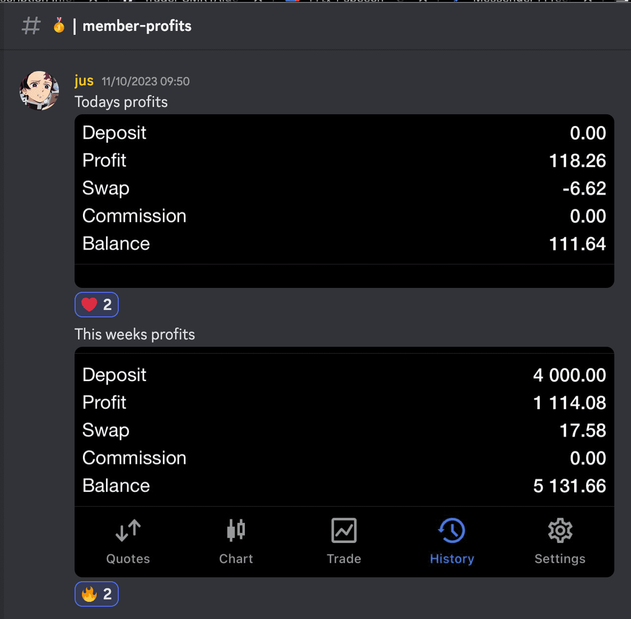Click the hash channel icon in header
The height and width of the screenshot is (619, 631).
pyautogui.click(x=31, y=26)
